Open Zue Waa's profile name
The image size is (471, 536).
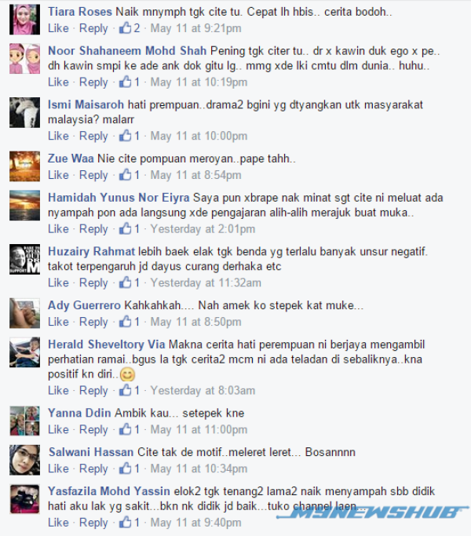click(71, 159)
